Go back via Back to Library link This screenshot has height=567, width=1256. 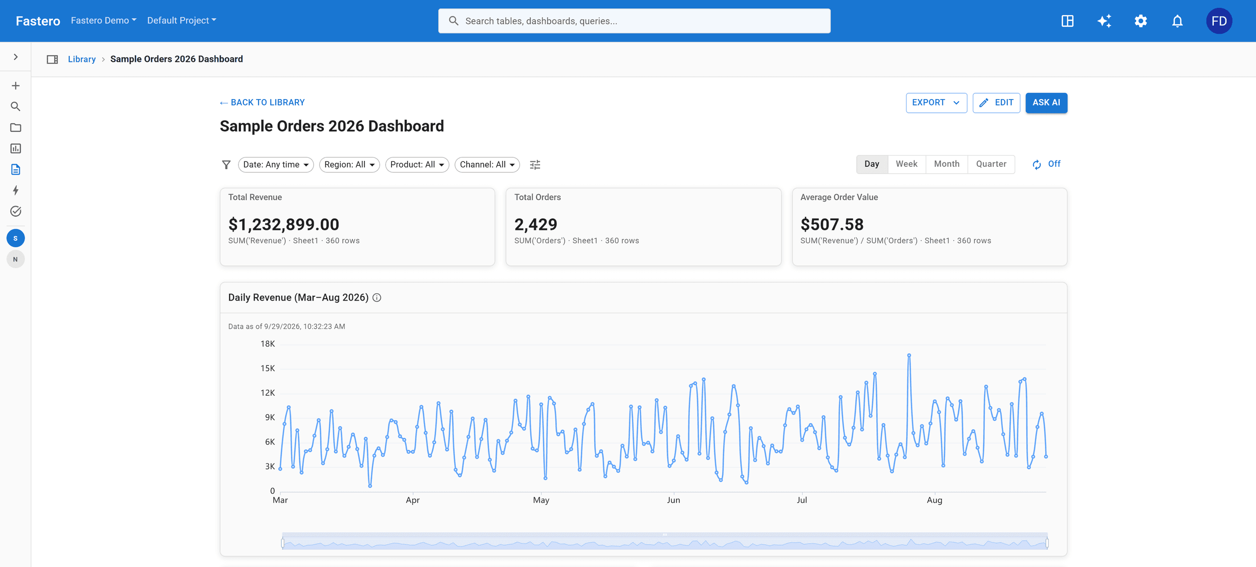coord(262,103)
